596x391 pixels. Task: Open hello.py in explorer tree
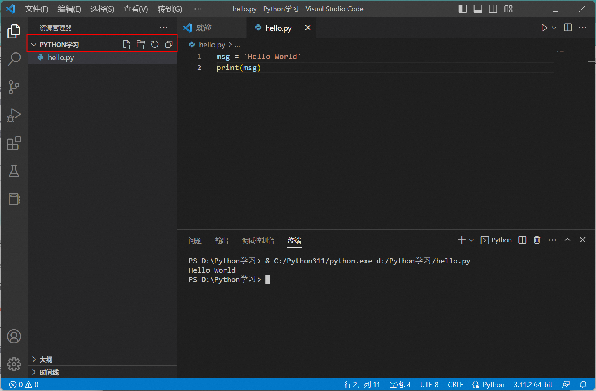102,57
